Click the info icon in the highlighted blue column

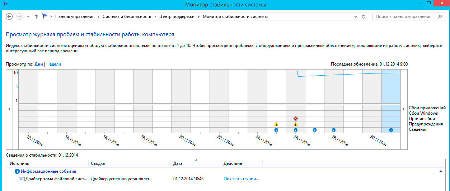(x=391, y=130)
